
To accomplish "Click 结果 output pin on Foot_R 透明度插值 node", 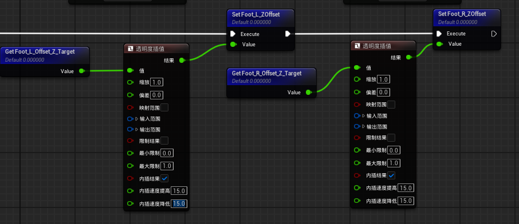I will coord(408,57).
